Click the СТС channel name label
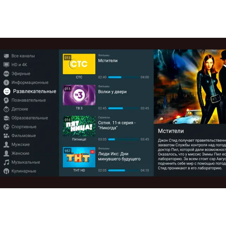 point(79,77)
